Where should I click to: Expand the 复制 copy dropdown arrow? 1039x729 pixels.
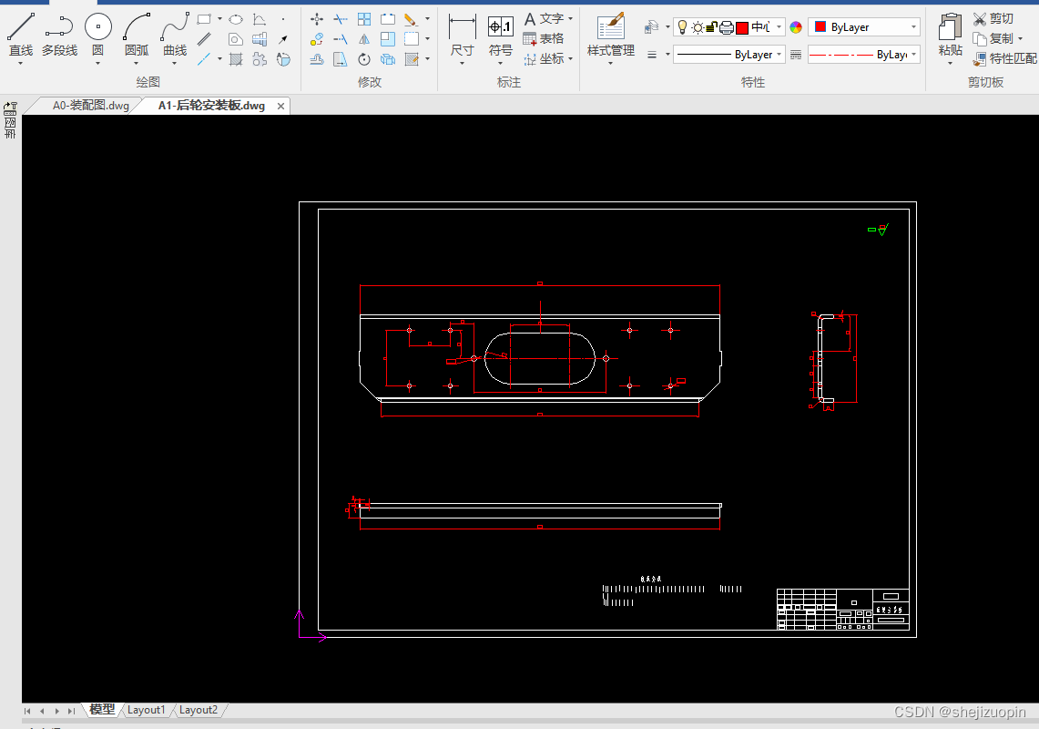coord(1021,38)
